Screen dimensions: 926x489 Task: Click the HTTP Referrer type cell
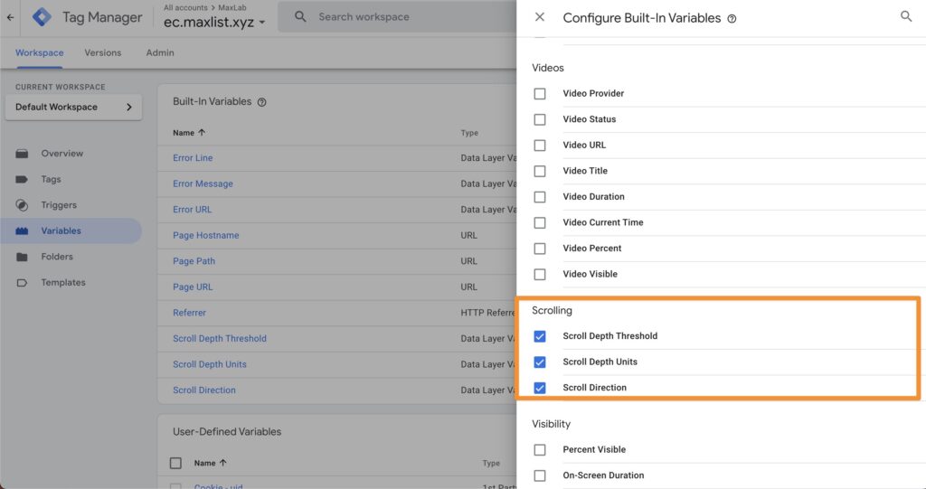coord(487,313)
